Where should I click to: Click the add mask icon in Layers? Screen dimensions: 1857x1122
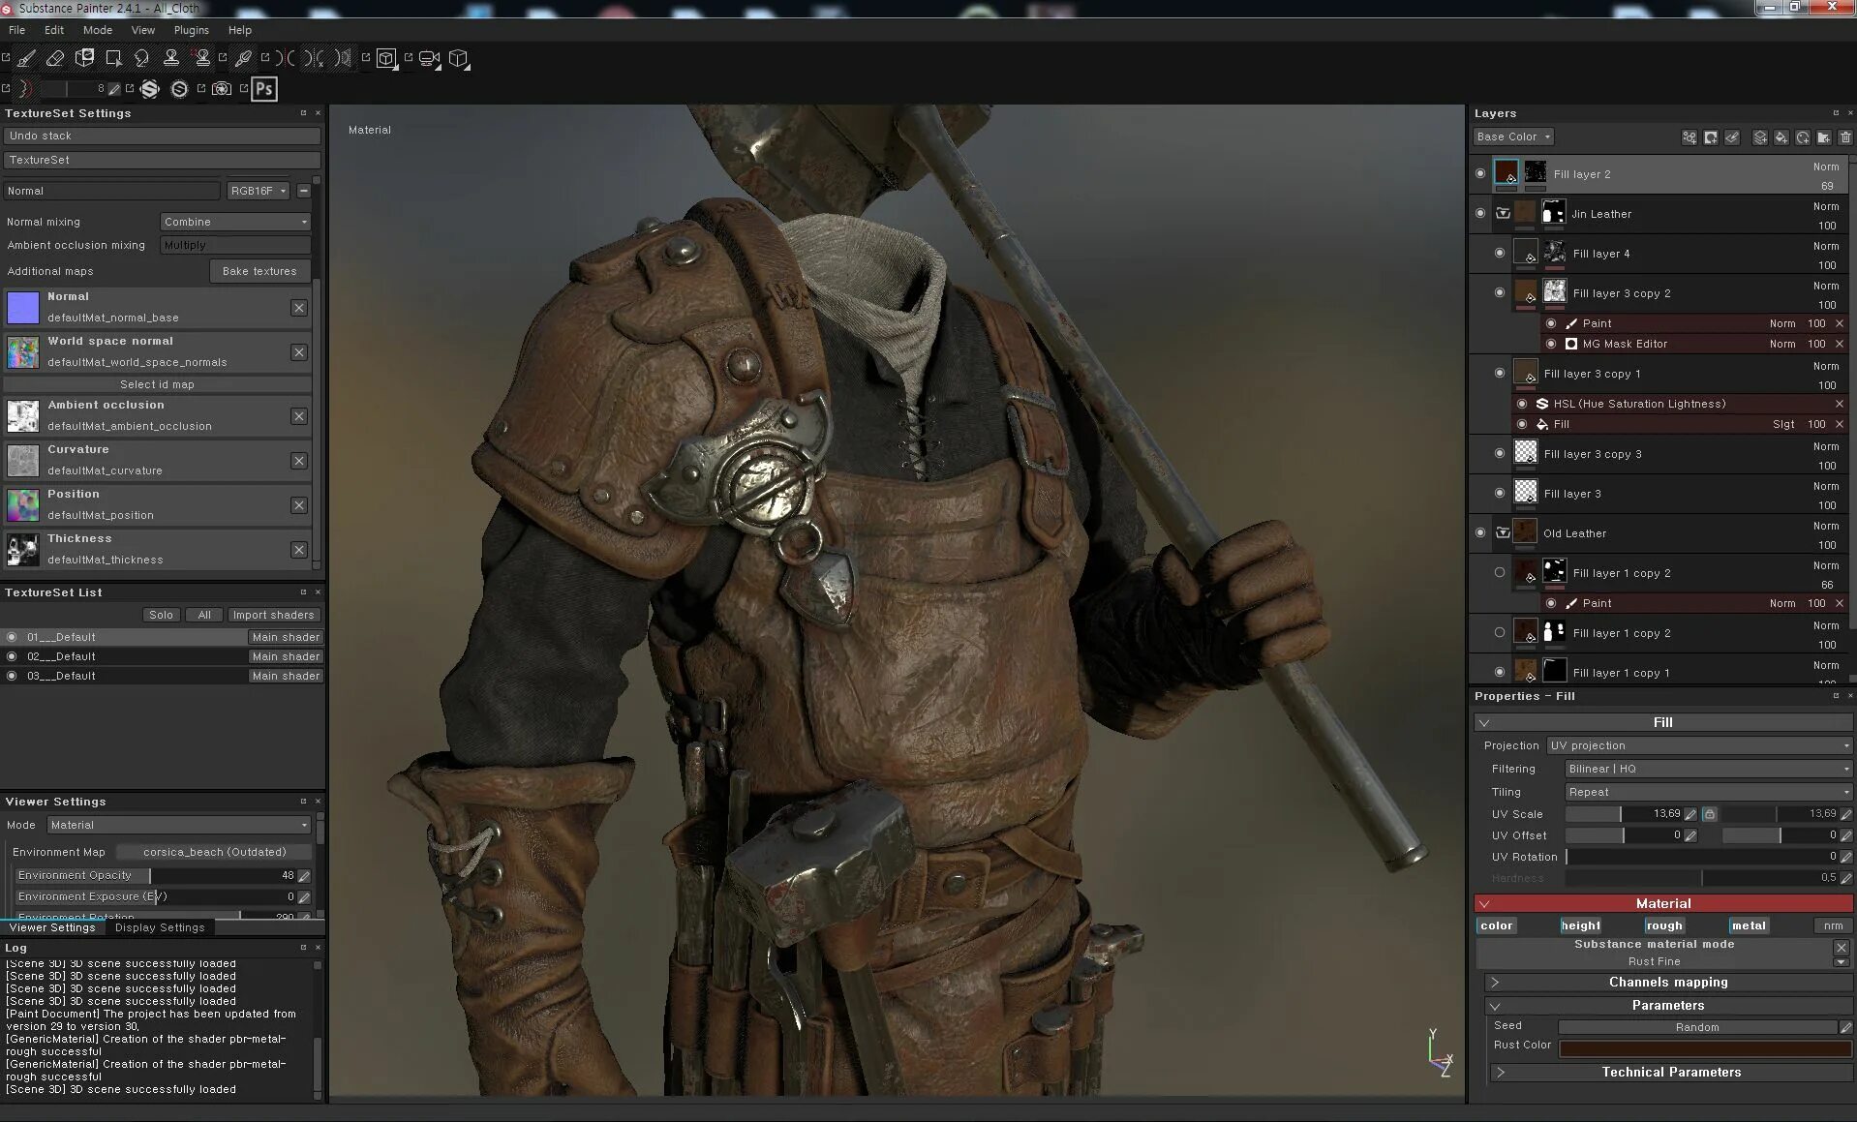1711,137
